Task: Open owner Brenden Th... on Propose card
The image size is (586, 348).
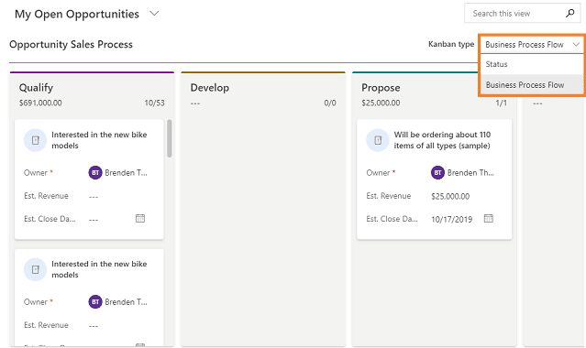Action: point(470,172)
